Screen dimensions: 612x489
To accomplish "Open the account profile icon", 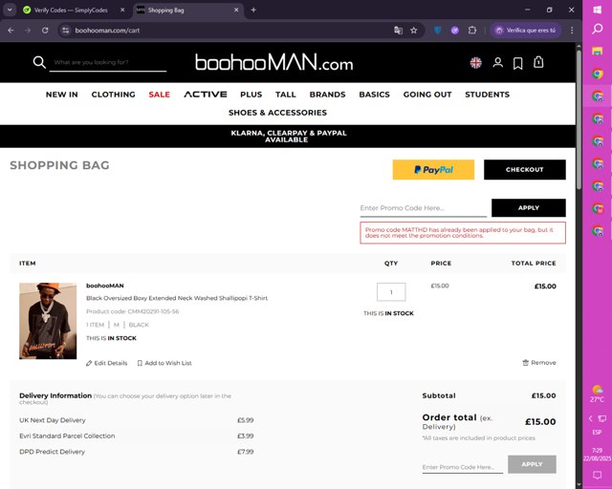I will tap(497, 62).
